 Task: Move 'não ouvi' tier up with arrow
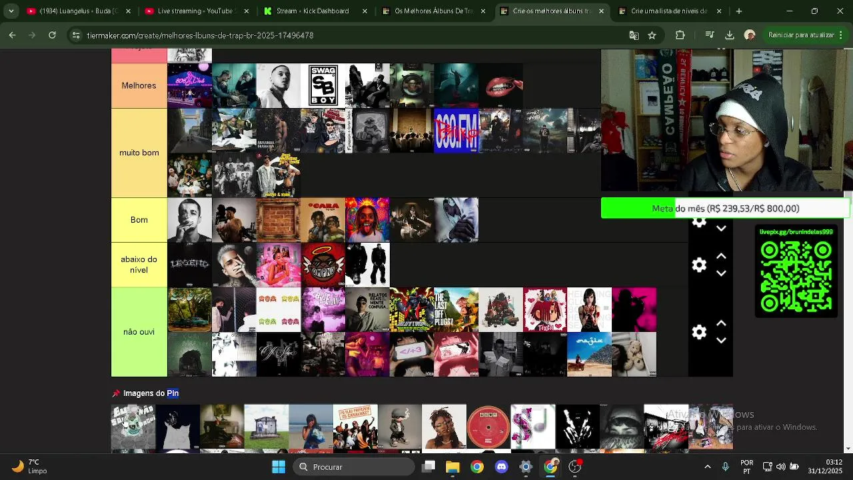pyautogui.click(x=721, y=323)
